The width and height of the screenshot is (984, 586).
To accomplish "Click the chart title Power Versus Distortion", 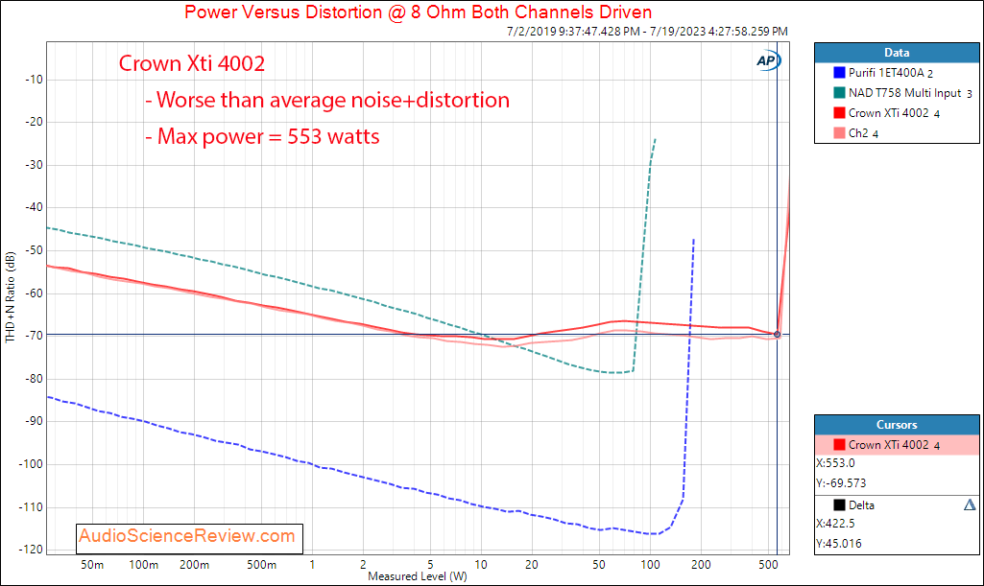I will click(418, 12).
